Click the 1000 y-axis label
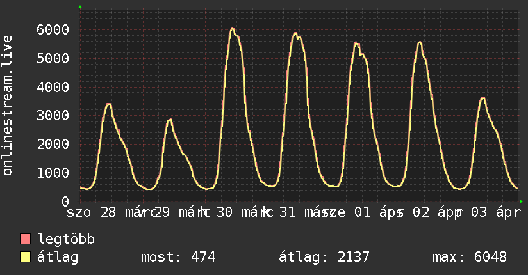Viewport: 528px width, 275px height. coord(53,173)
